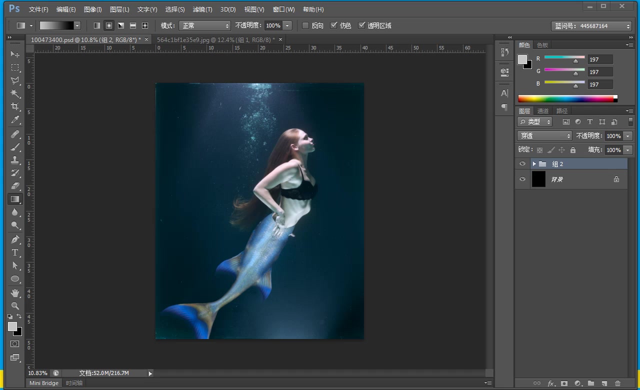Toggle the 透明区域 checkbox
The width and height of the screenshot is (640, 390).
click(x=362, y=25)
